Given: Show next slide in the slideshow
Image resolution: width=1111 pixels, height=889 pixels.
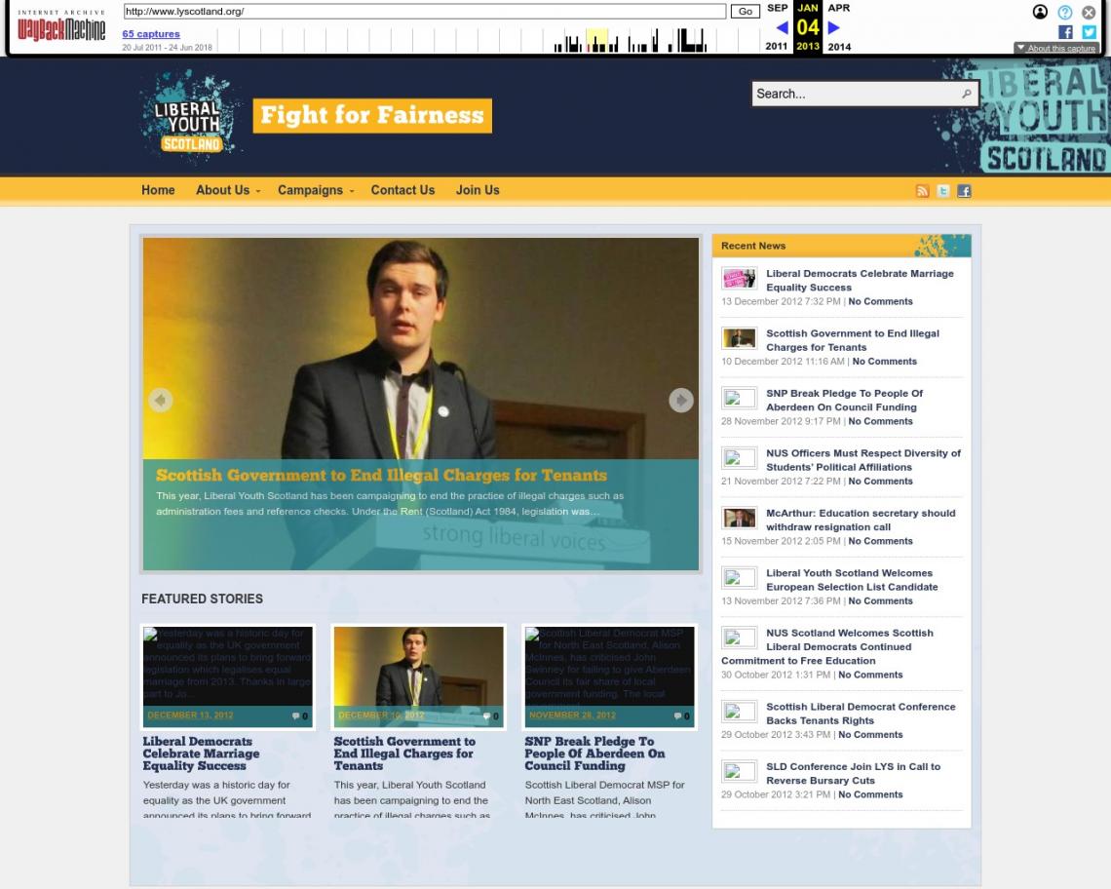Looking at the screenshot, I should [x=681, y=401].
